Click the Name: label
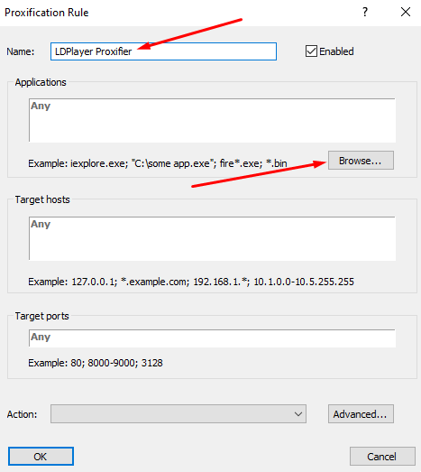The image size is (421, 472). (21, 51)
